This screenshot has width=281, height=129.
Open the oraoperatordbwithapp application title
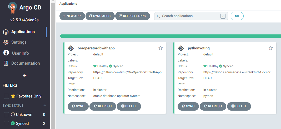[x=96, y=48]
